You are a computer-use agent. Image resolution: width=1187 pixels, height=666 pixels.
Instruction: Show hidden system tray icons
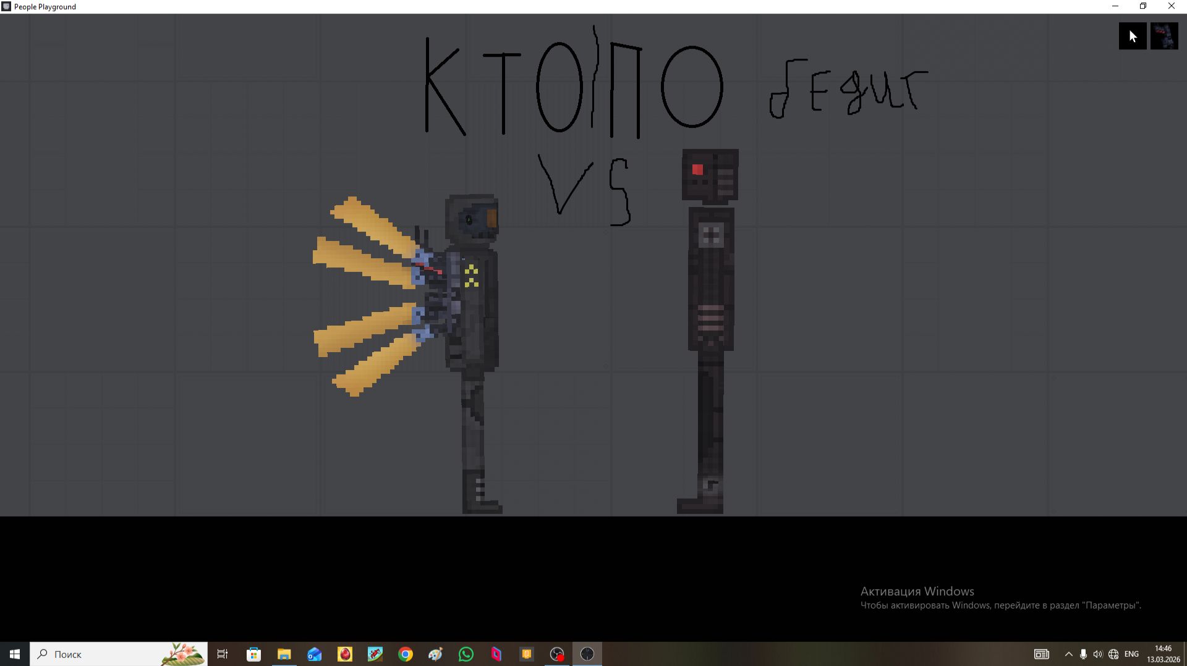[1068, 654]
